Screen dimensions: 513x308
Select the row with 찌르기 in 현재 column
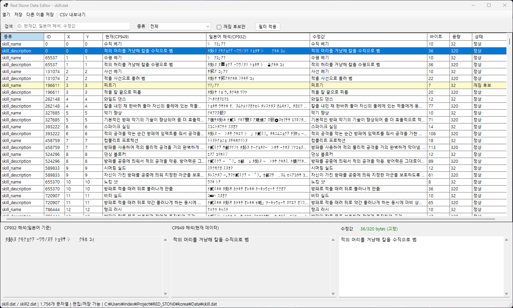pos(254,85)
